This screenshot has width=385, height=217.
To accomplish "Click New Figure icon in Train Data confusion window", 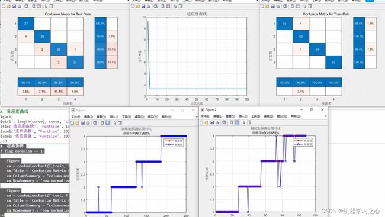I will click(262, 6).
